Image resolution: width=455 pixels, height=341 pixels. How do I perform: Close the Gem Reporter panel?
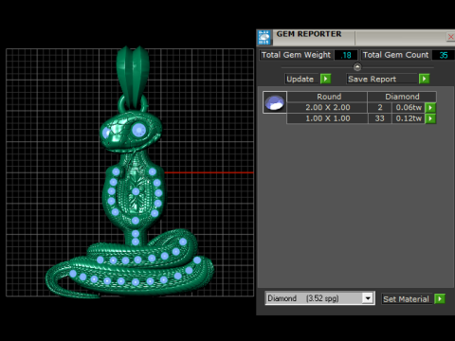[450, 37]
